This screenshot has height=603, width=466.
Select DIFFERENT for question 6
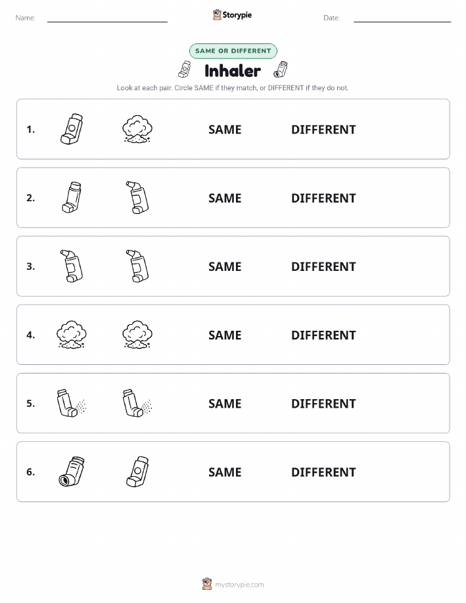(323, 472)
